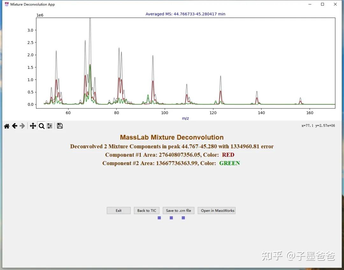
Task: Click the Exit button
Action: pyautogui.click(x=119, y=210)
